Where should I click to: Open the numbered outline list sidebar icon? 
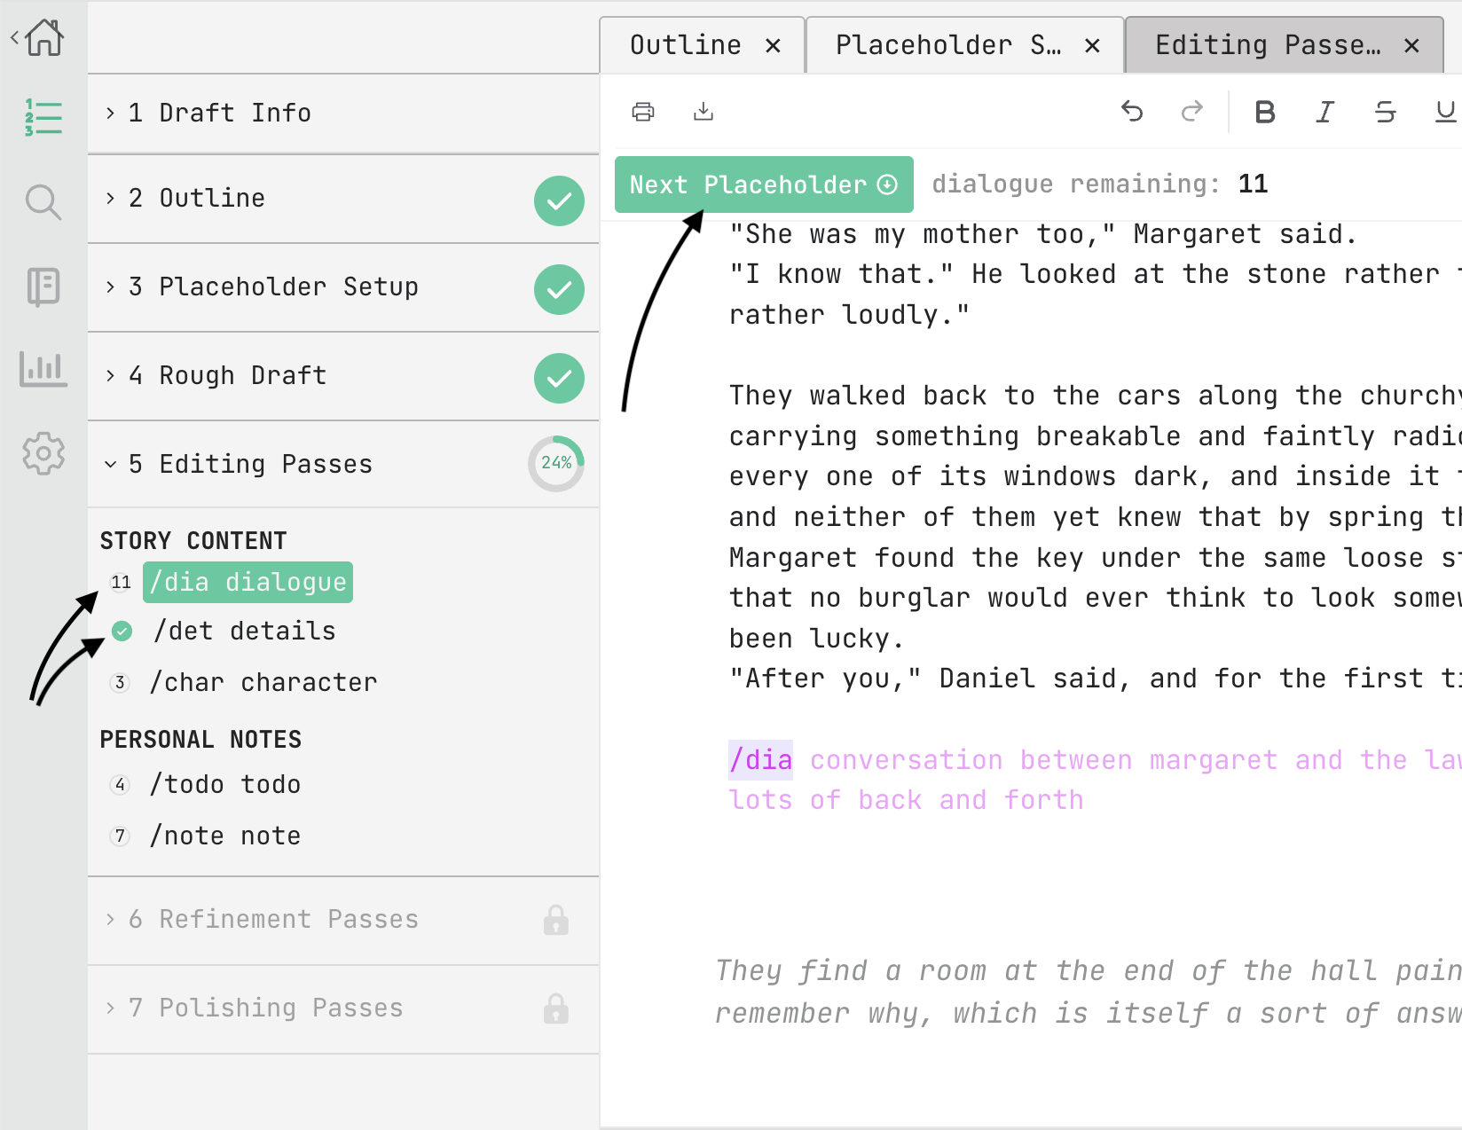tap(43, 117)
